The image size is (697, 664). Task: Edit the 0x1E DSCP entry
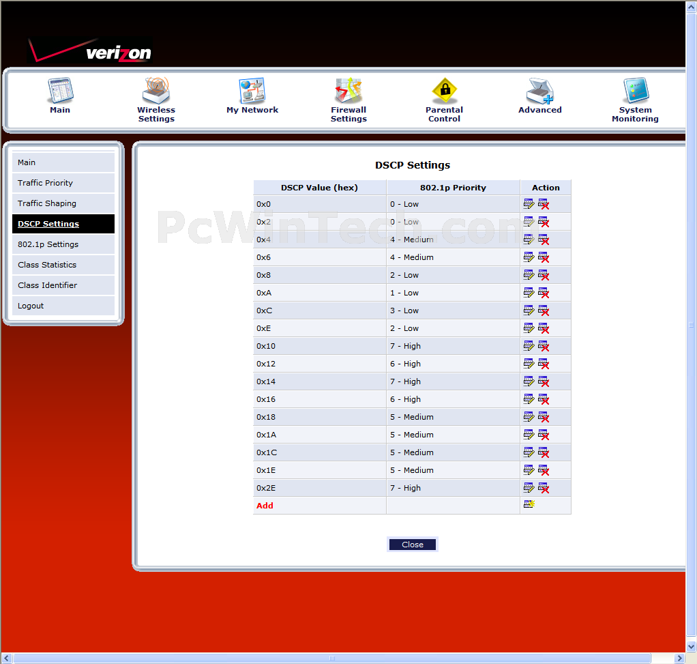click(529, 470)
